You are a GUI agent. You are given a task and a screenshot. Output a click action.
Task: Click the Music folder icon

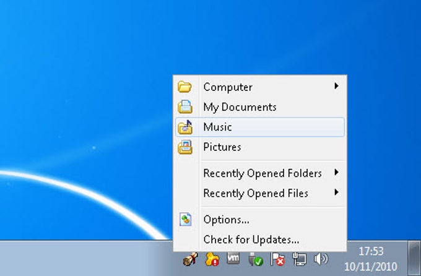click(185, 127)
